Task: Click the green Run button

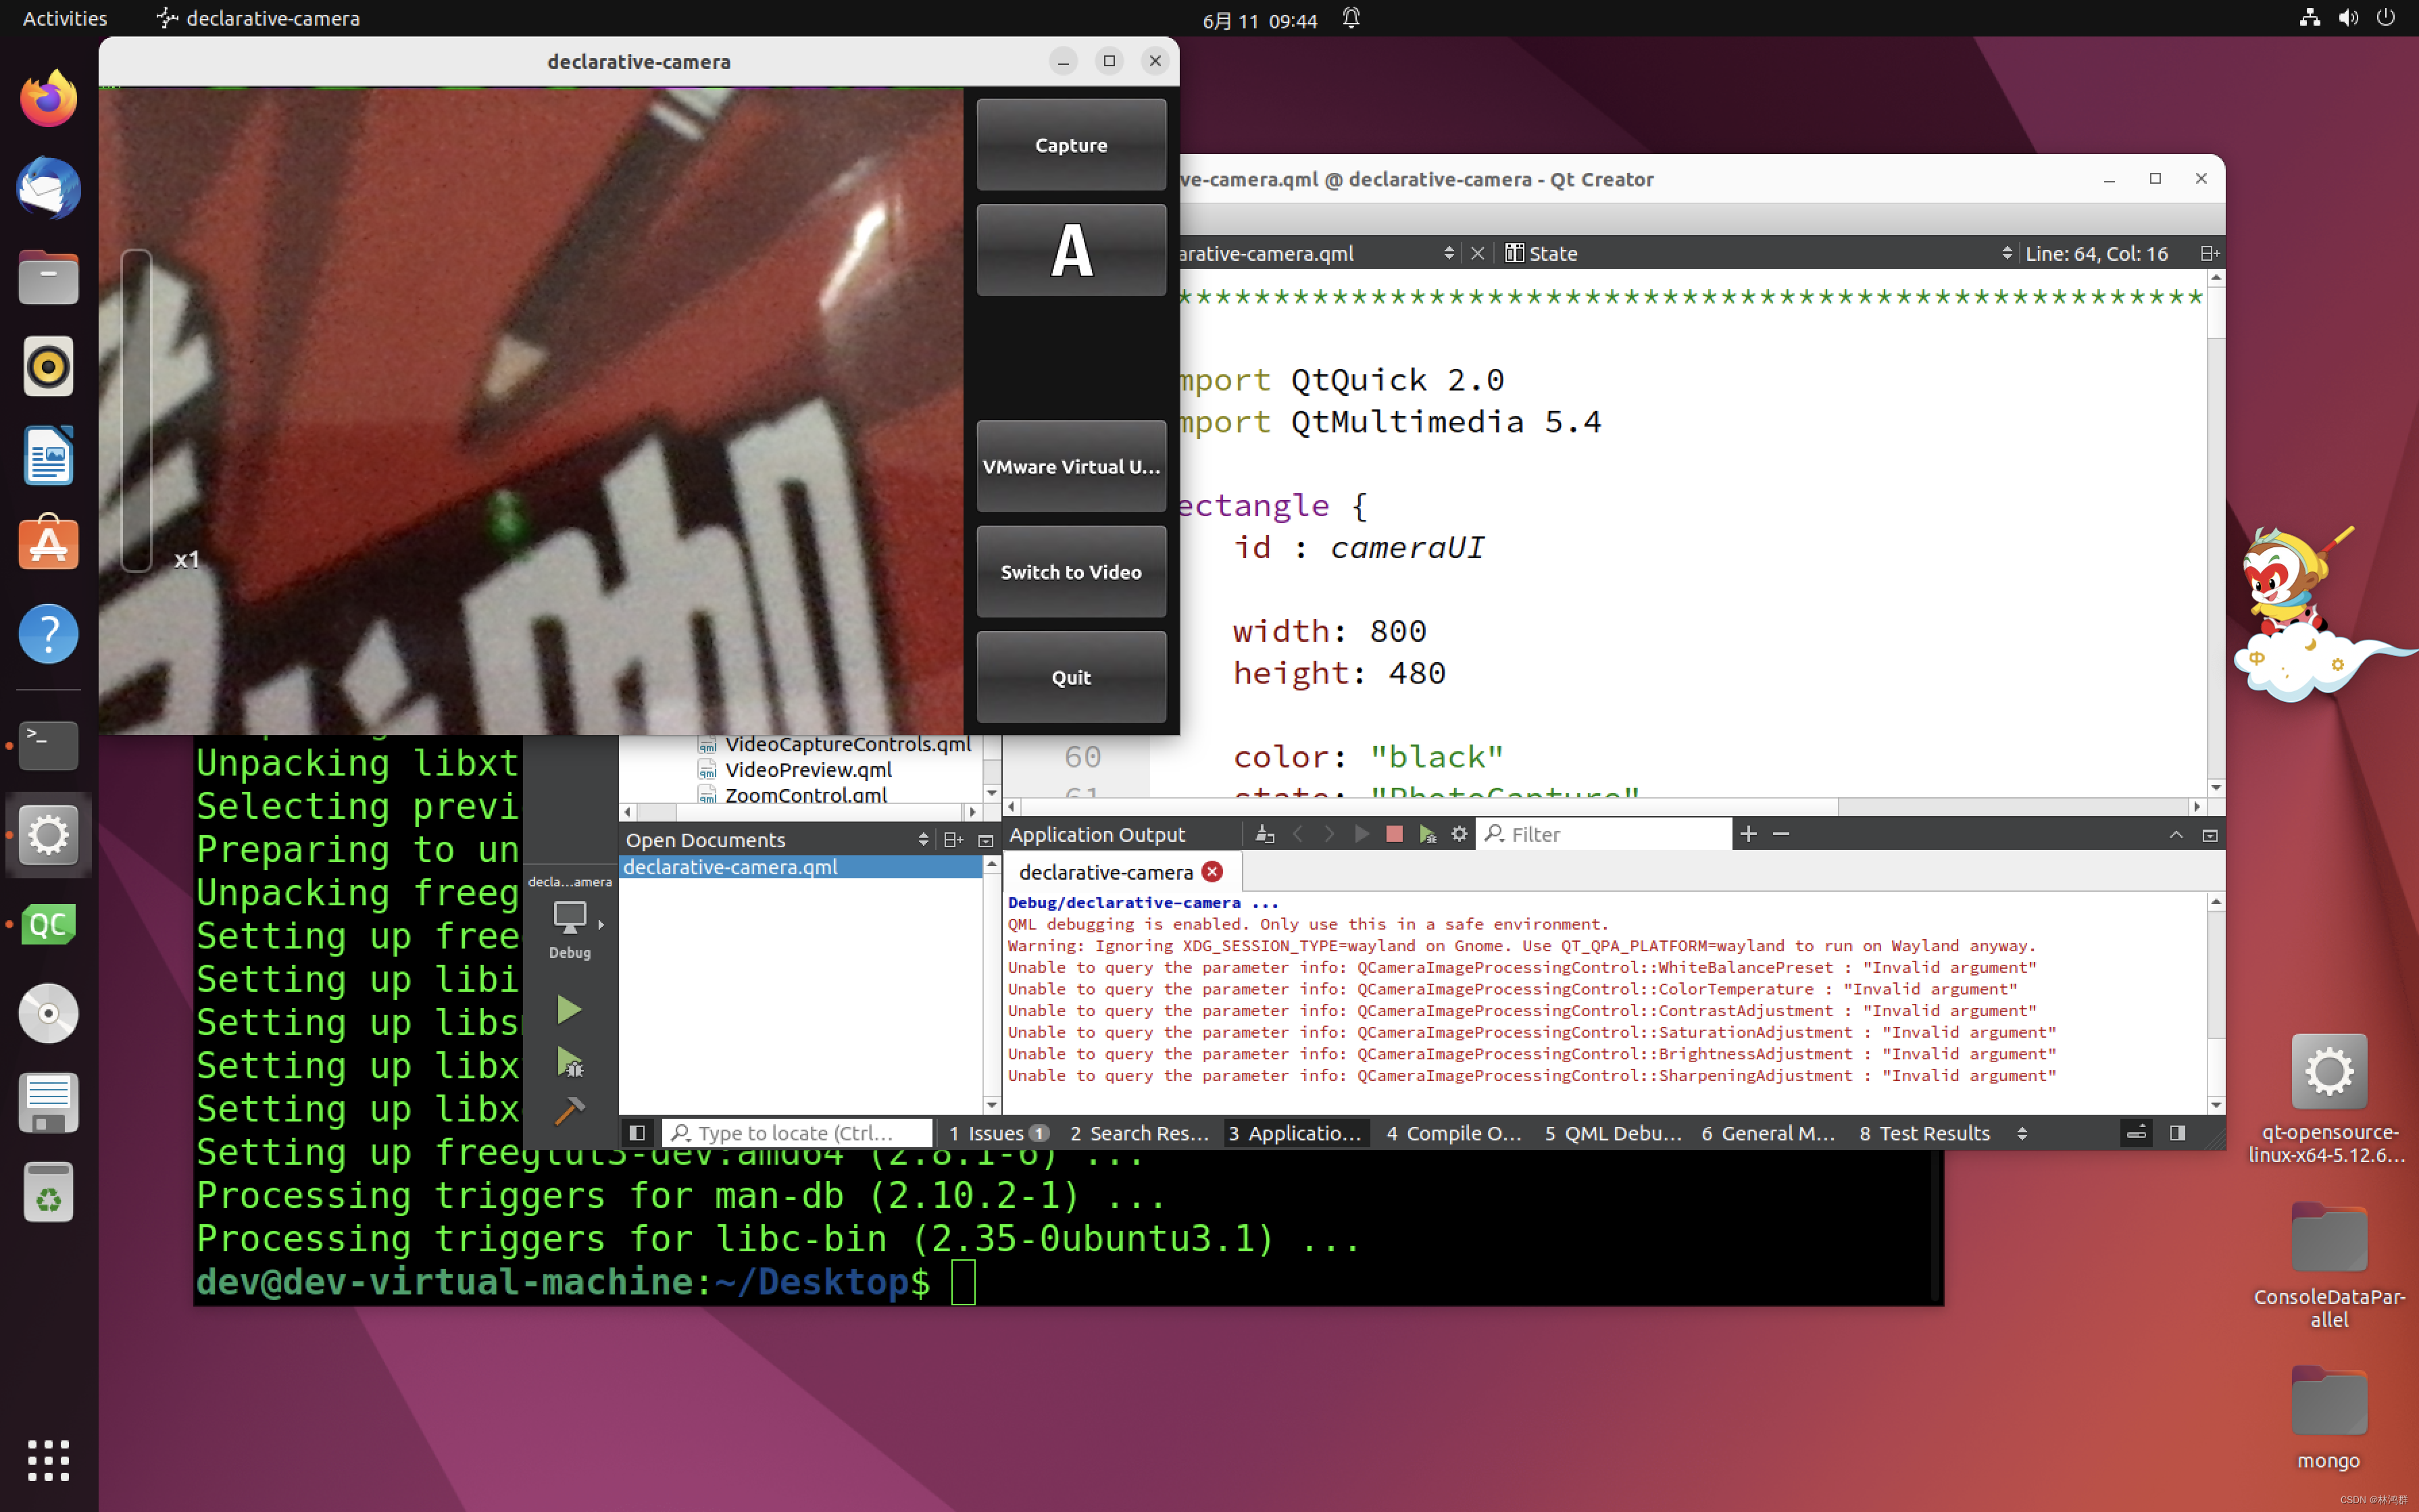Action: coord(568,1009)
